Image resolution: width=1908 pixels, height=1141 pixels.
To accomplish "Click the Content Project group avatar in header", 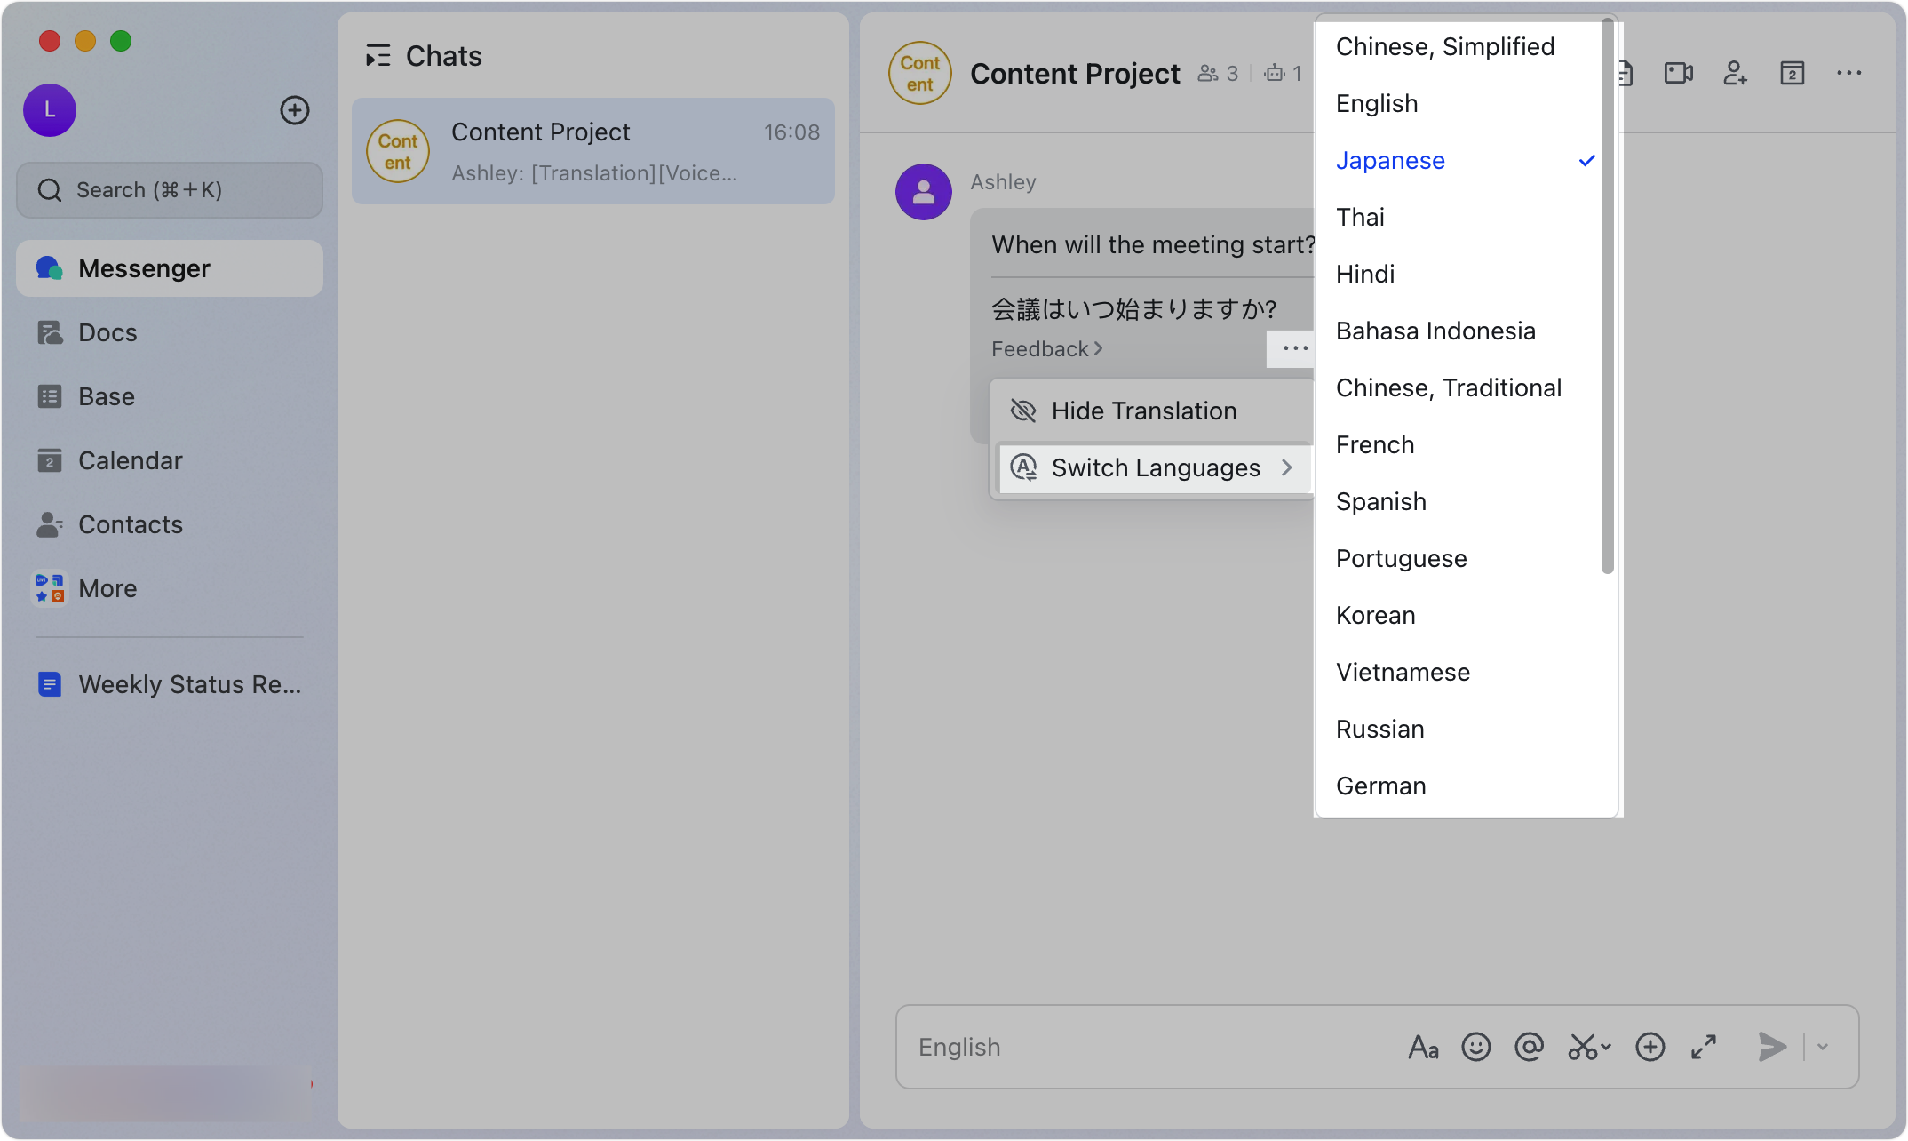I will tap(920, 73).
